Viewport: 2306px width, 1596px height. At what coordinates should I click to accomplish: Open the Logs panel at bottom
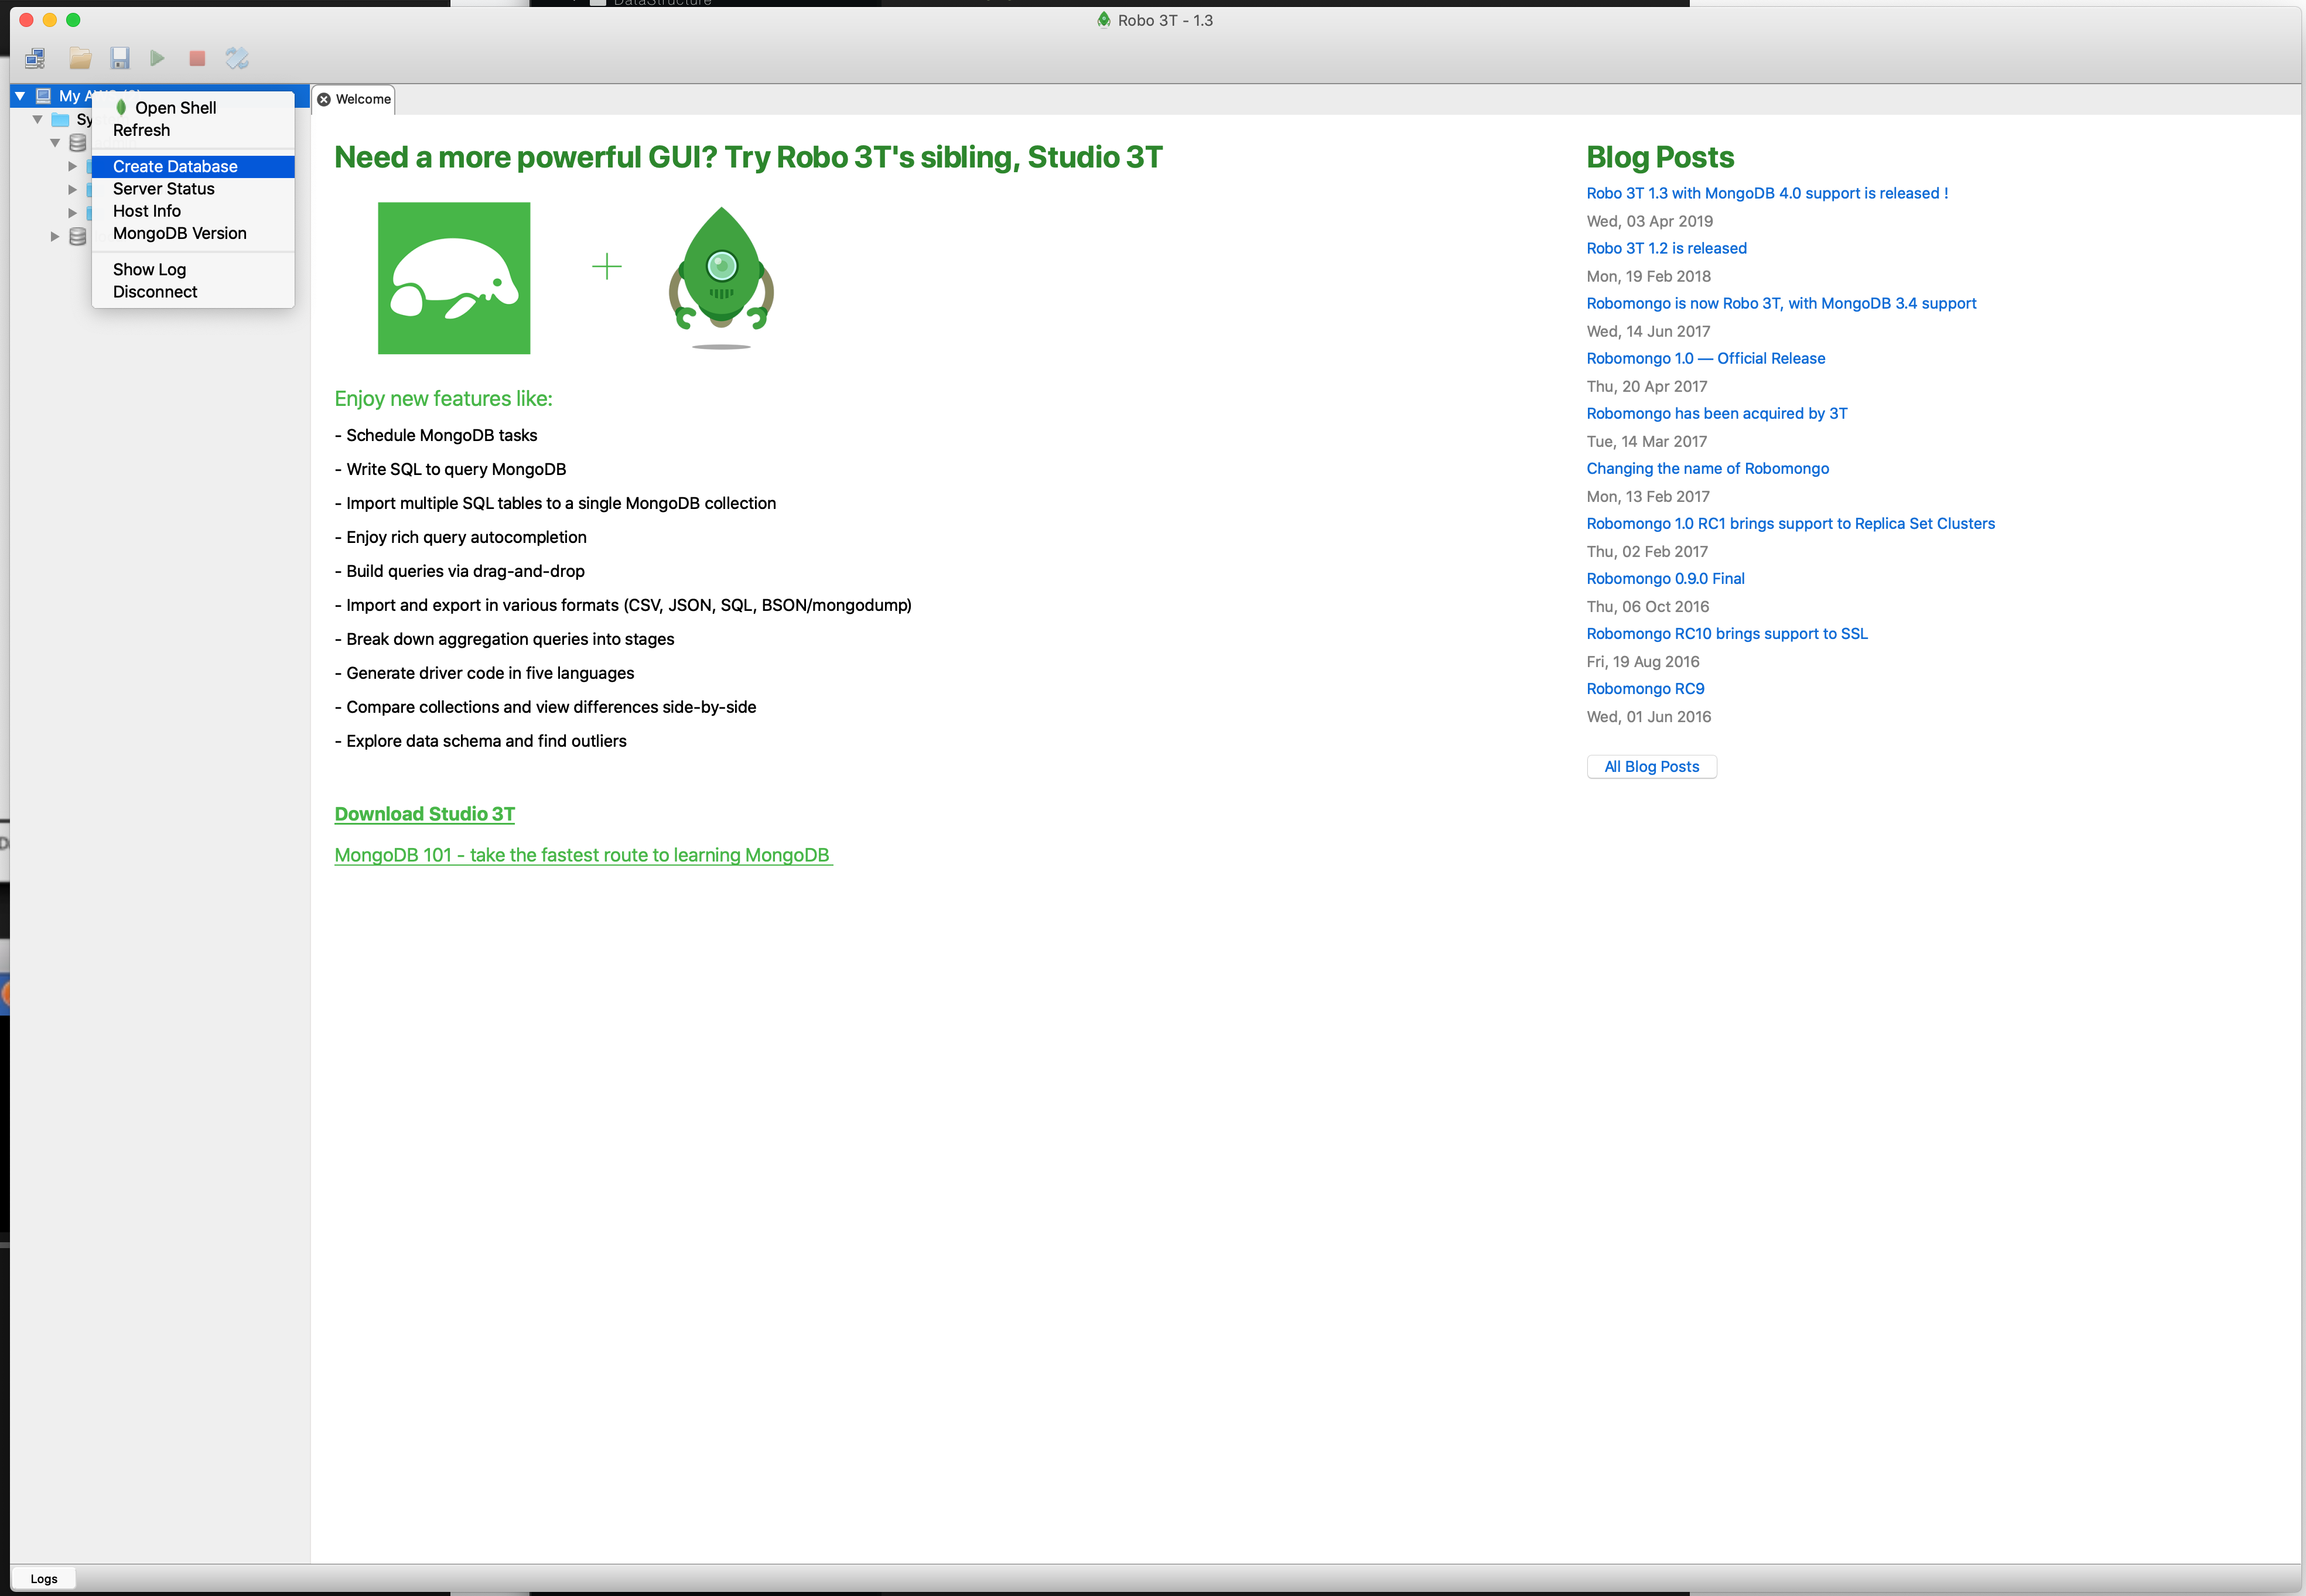point(44,1579)
